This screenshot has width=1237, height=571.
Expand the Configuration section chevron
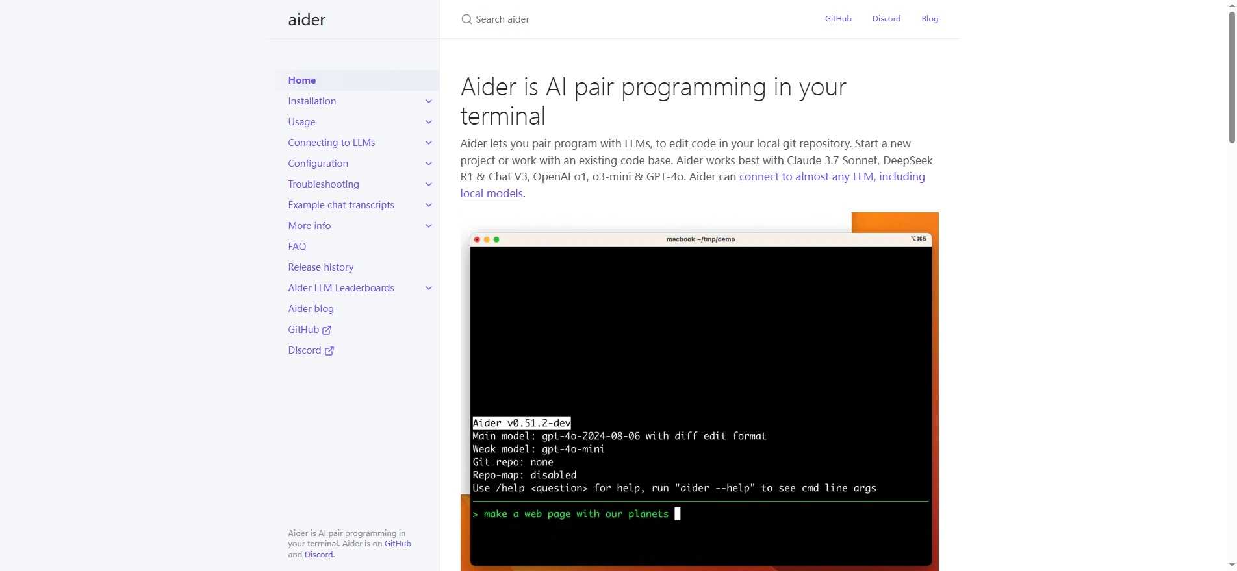(429, 164)
